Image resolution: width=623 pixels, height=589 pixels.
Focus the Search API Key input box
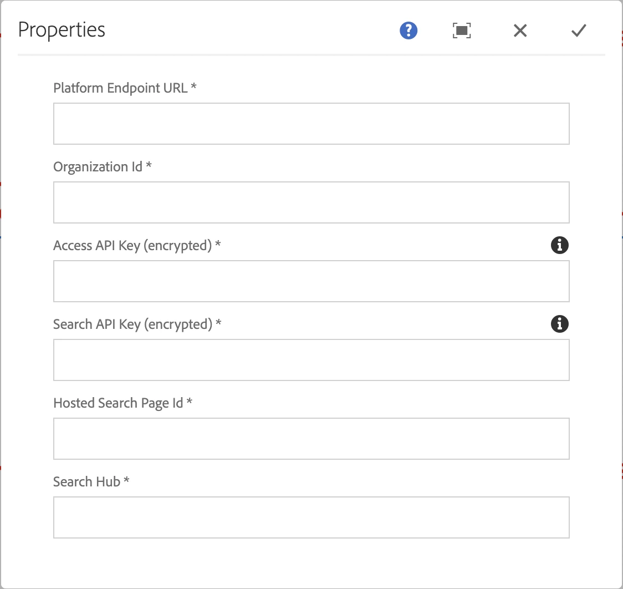(x=311, y=360)
